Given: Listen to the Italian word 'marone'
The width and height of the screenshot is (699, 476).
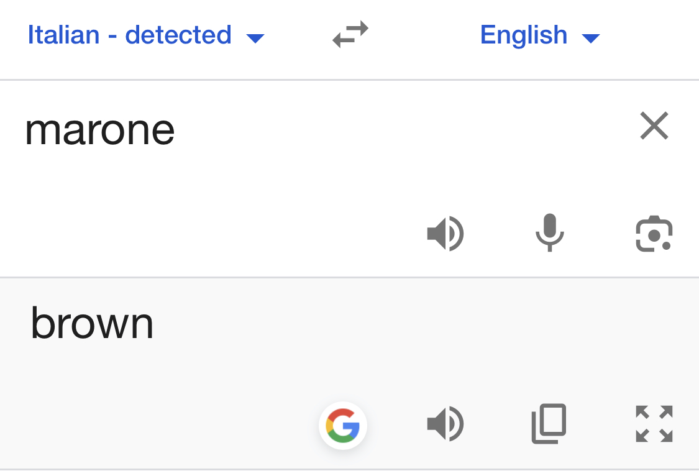Looking at the screenshot, I should coord(445,234).
